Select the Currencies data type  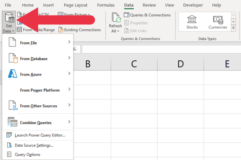point(218,22)
